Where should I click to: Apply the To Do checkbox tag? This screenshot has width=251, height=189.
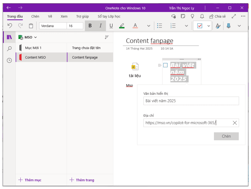[x=199, y=26]
